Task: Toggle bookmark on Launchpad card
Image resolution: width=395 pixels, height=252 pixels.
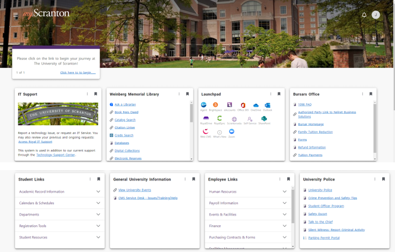Action: 279,94
